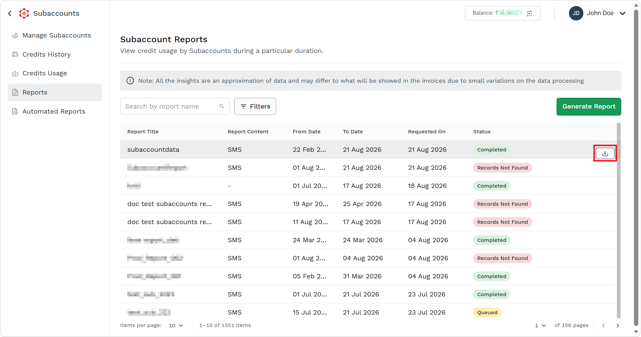
Task: Expand the John Doe account menu
Action: click(x=623, y=13)
